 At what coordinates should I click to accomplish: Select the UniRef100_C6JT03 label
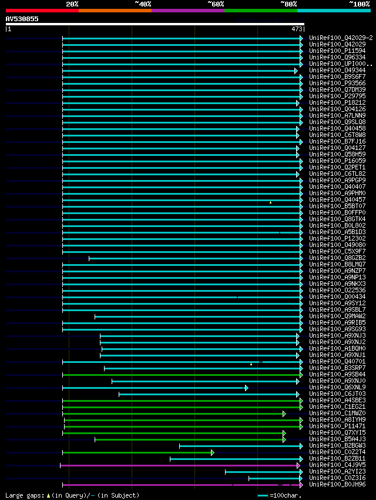point(337,394)
